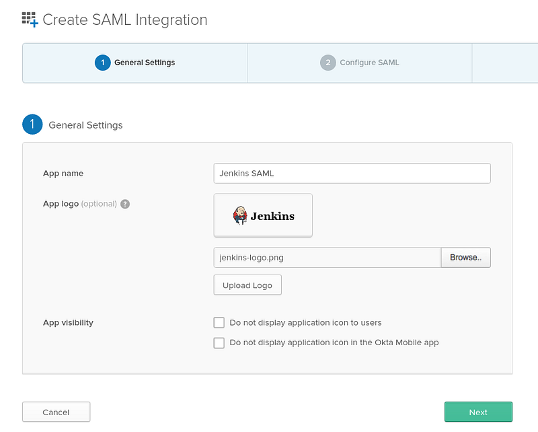The height and width of the screenshot is (432, 538).
Task: Enable 'Do not display application icon to users'
Action: tap(219, 323)
